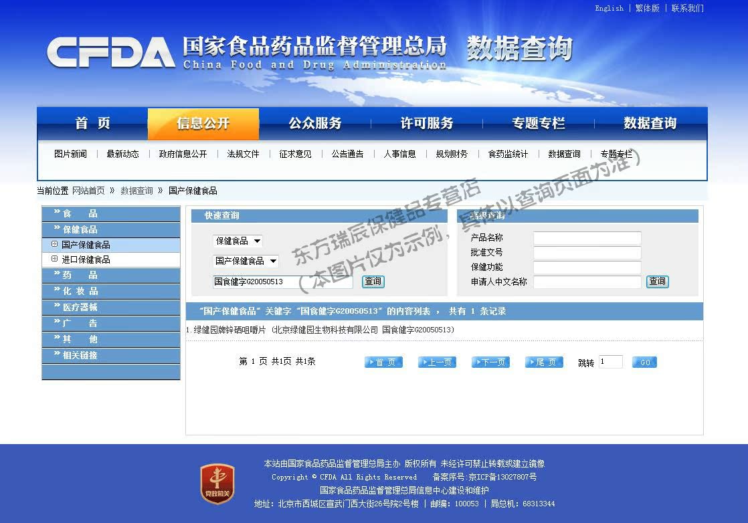Select 进口保健食品 sidebar item

pyautogui.click(x=110, y=259)
